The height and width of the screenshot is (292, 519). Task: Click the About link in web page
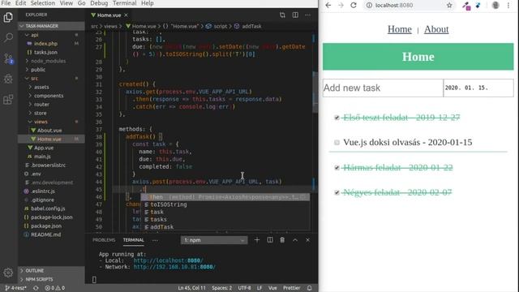click(x=436, y=29)
